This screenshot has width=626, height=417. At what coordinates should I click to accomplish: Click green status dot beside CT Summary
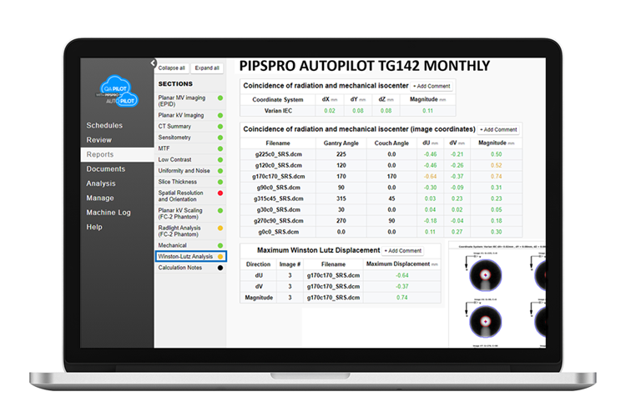(x=220, y=127)
